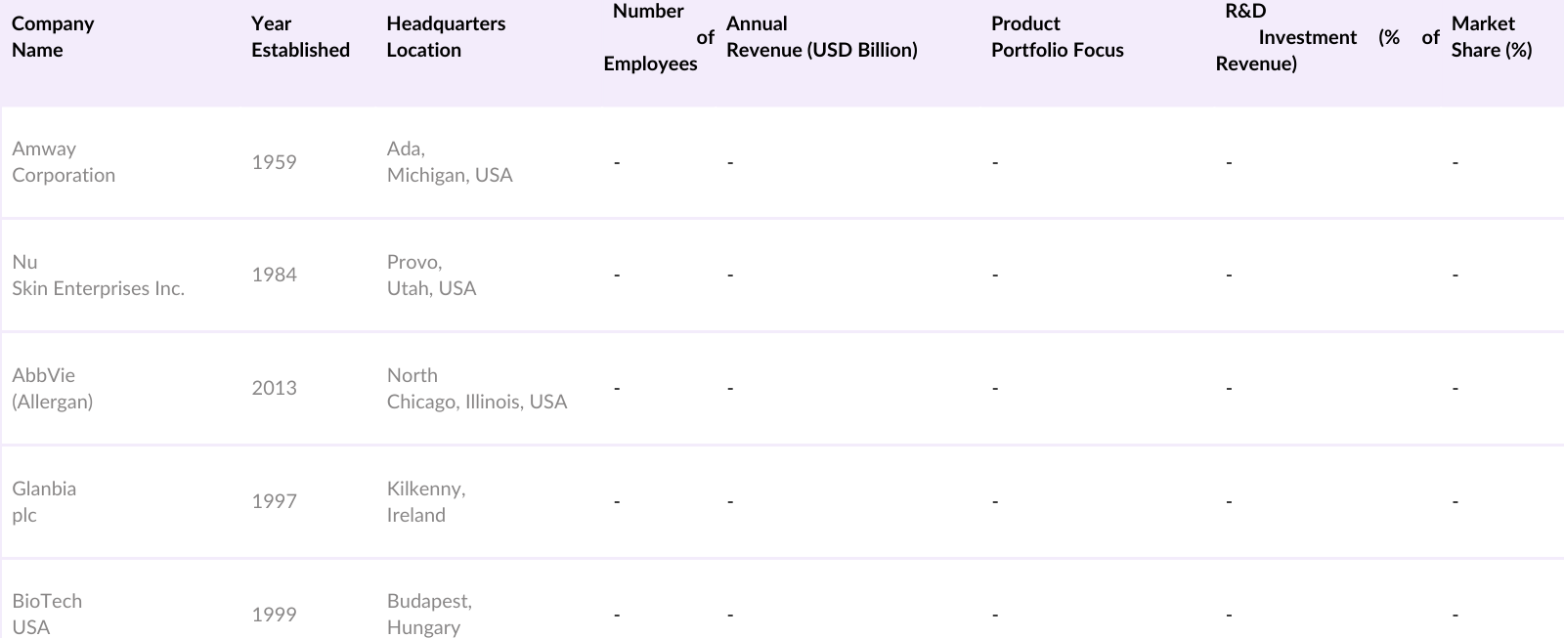Click the Company Name column header
The image size is (1564, 638).
click(53, 37)
